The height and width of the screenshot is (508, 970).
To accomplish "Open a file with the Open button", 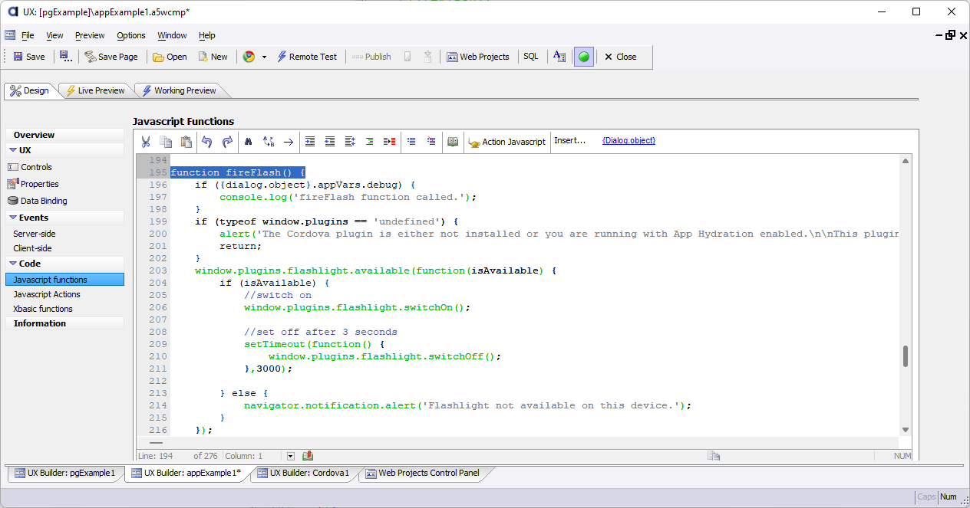I will (170, 57).
